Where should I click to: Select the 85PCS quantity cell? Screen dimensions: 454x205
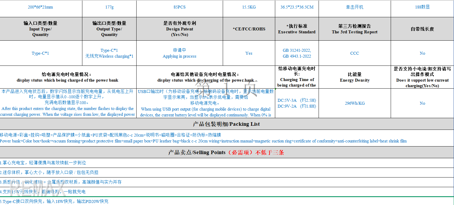tap(179, 7)
